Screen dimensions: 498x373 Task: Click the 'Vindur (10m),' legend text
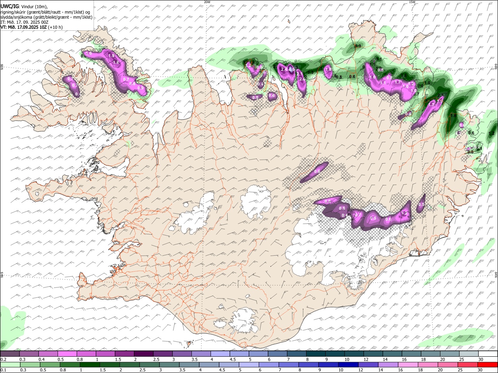(35, 6)
